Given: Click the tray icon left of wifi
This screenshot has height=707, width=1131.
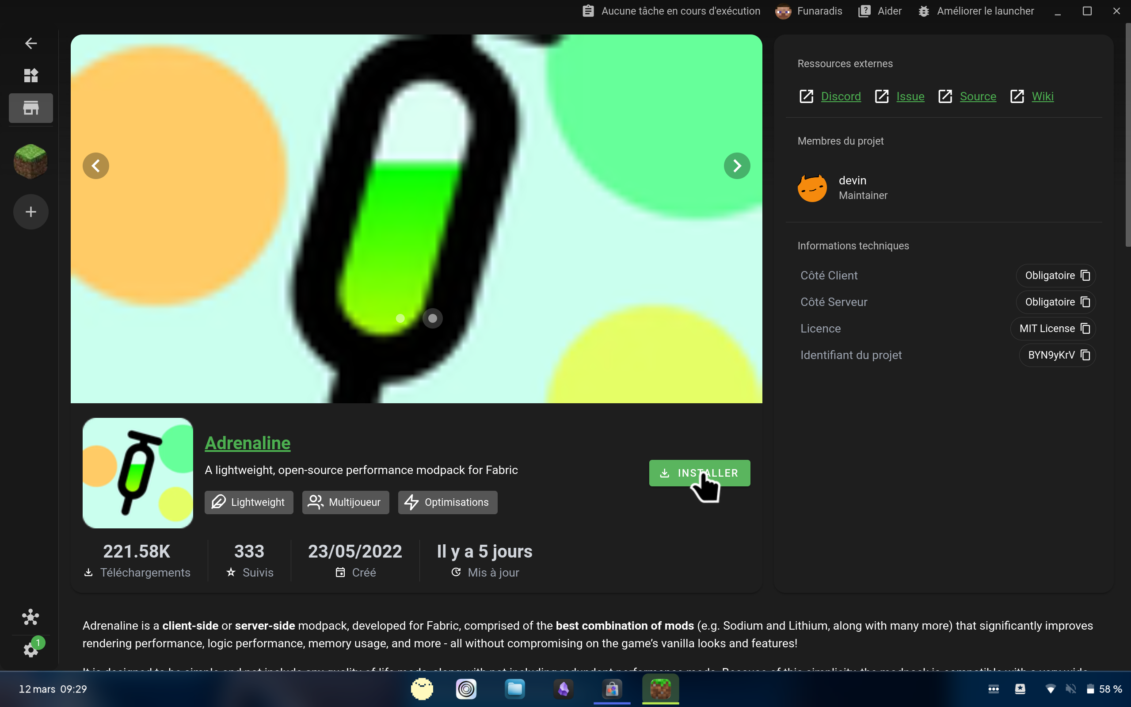Looking at the screenshot, I should [1020, 689].
